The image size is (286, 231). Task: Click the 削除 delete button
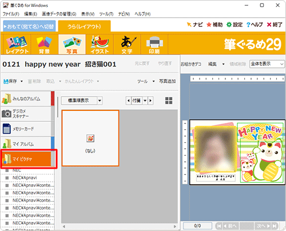(x=34, y=81)
